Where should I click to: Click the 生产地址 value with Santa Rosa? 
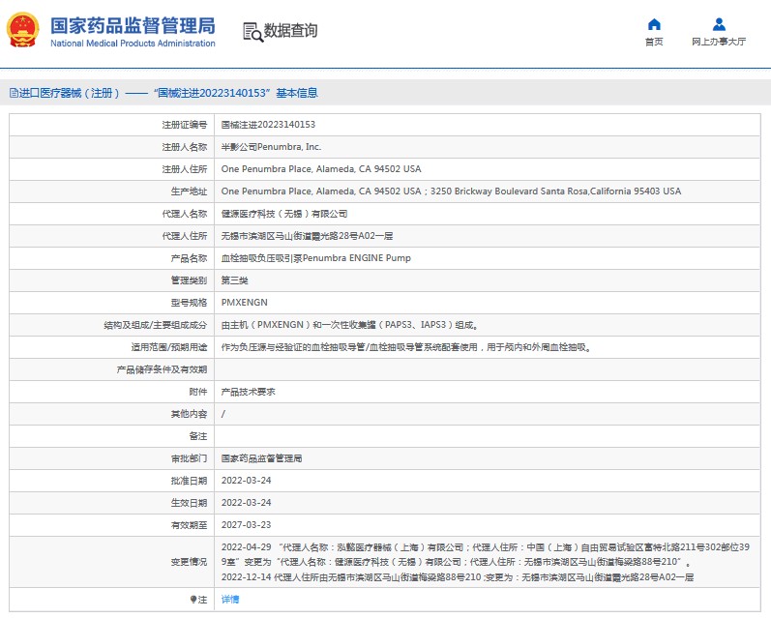[x=451, y=191]
